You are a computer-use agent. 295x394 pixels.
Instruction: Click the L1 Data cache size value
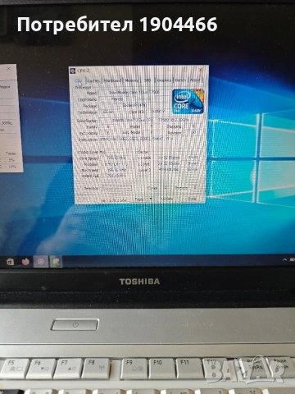[x=168, y=158]
